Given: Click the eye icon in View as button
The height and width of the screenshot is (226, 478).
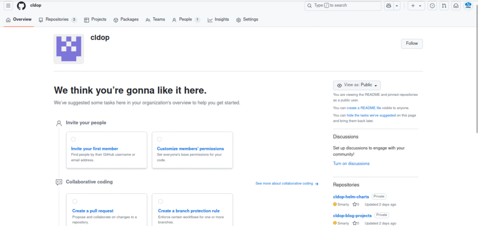Looking at the screenshot, I should tap(339, 85).
